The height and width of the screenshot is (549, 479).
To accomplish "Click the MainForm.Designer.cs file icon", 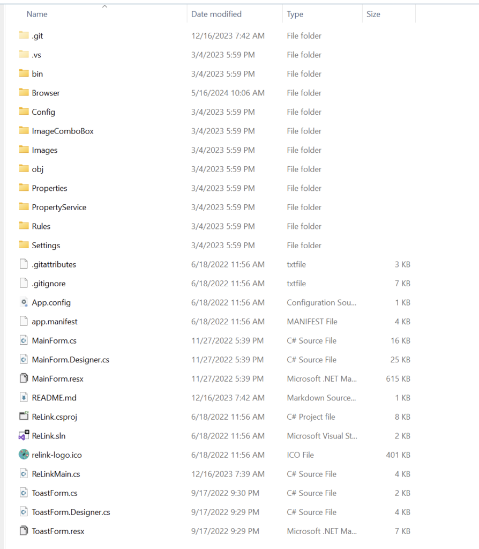I will tap(24, 359).
